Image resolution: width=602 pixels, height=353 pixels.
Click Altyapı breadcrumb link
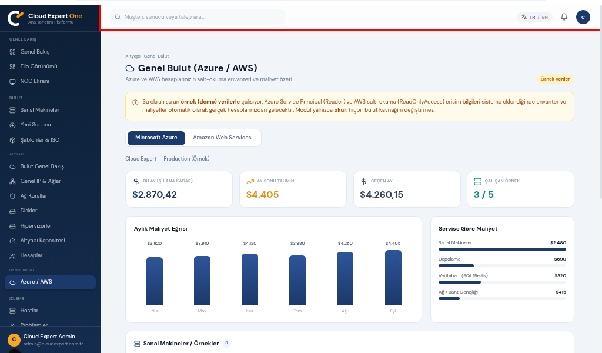[133, 56]
